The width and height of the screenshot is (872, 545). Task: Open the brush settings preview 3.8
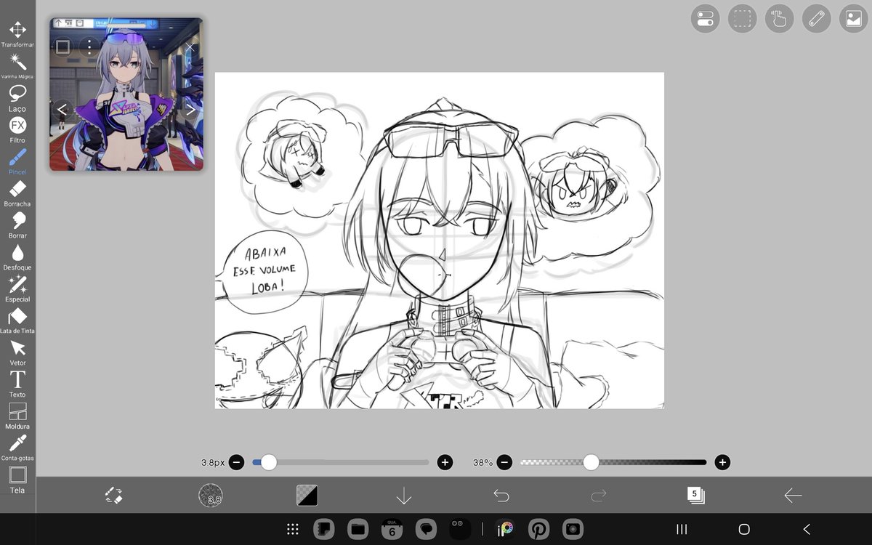(x=211, y=496)
